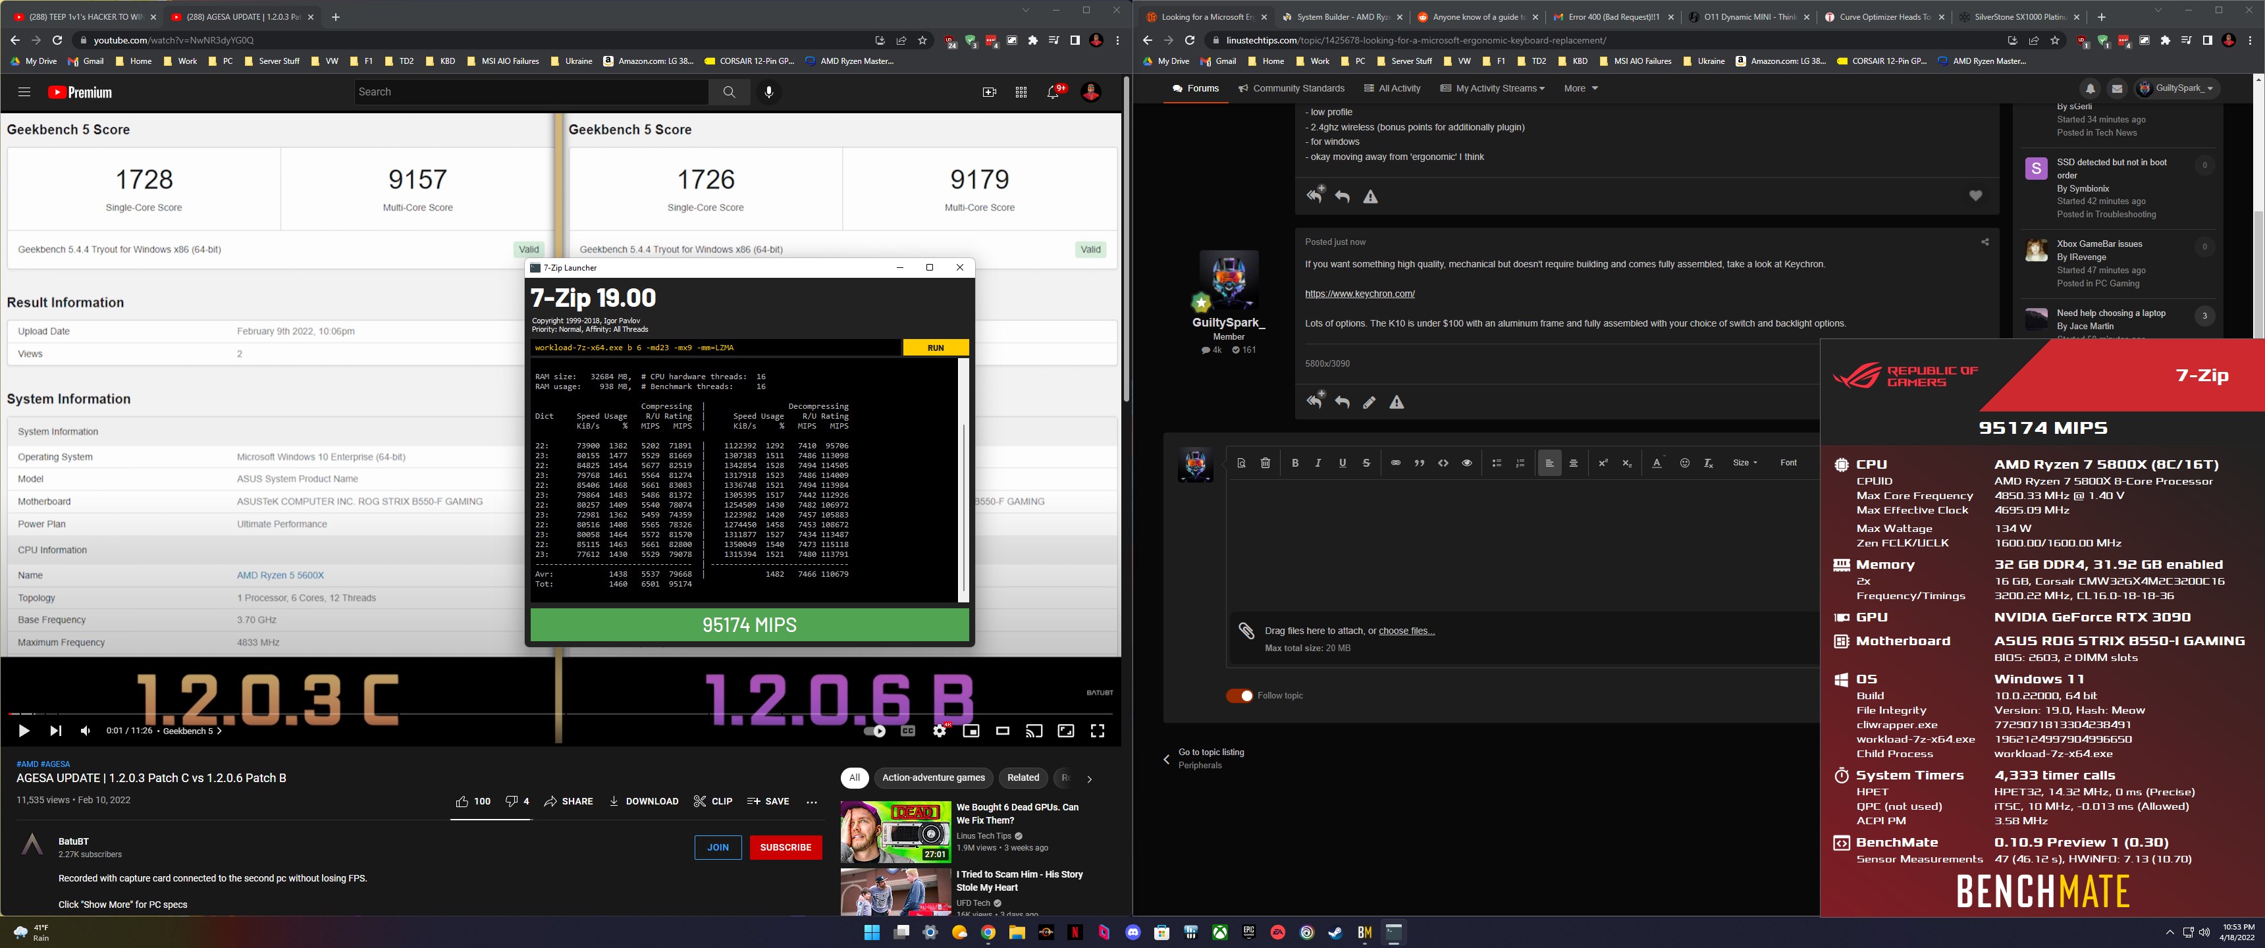Enter fullscreen for the YouTube video

pos(1098,730)
